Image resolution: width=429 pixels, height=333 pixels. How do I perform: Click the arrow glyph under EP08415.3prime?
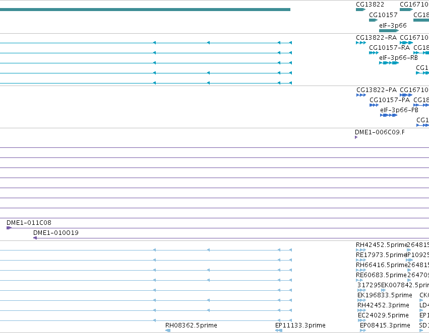363,330
